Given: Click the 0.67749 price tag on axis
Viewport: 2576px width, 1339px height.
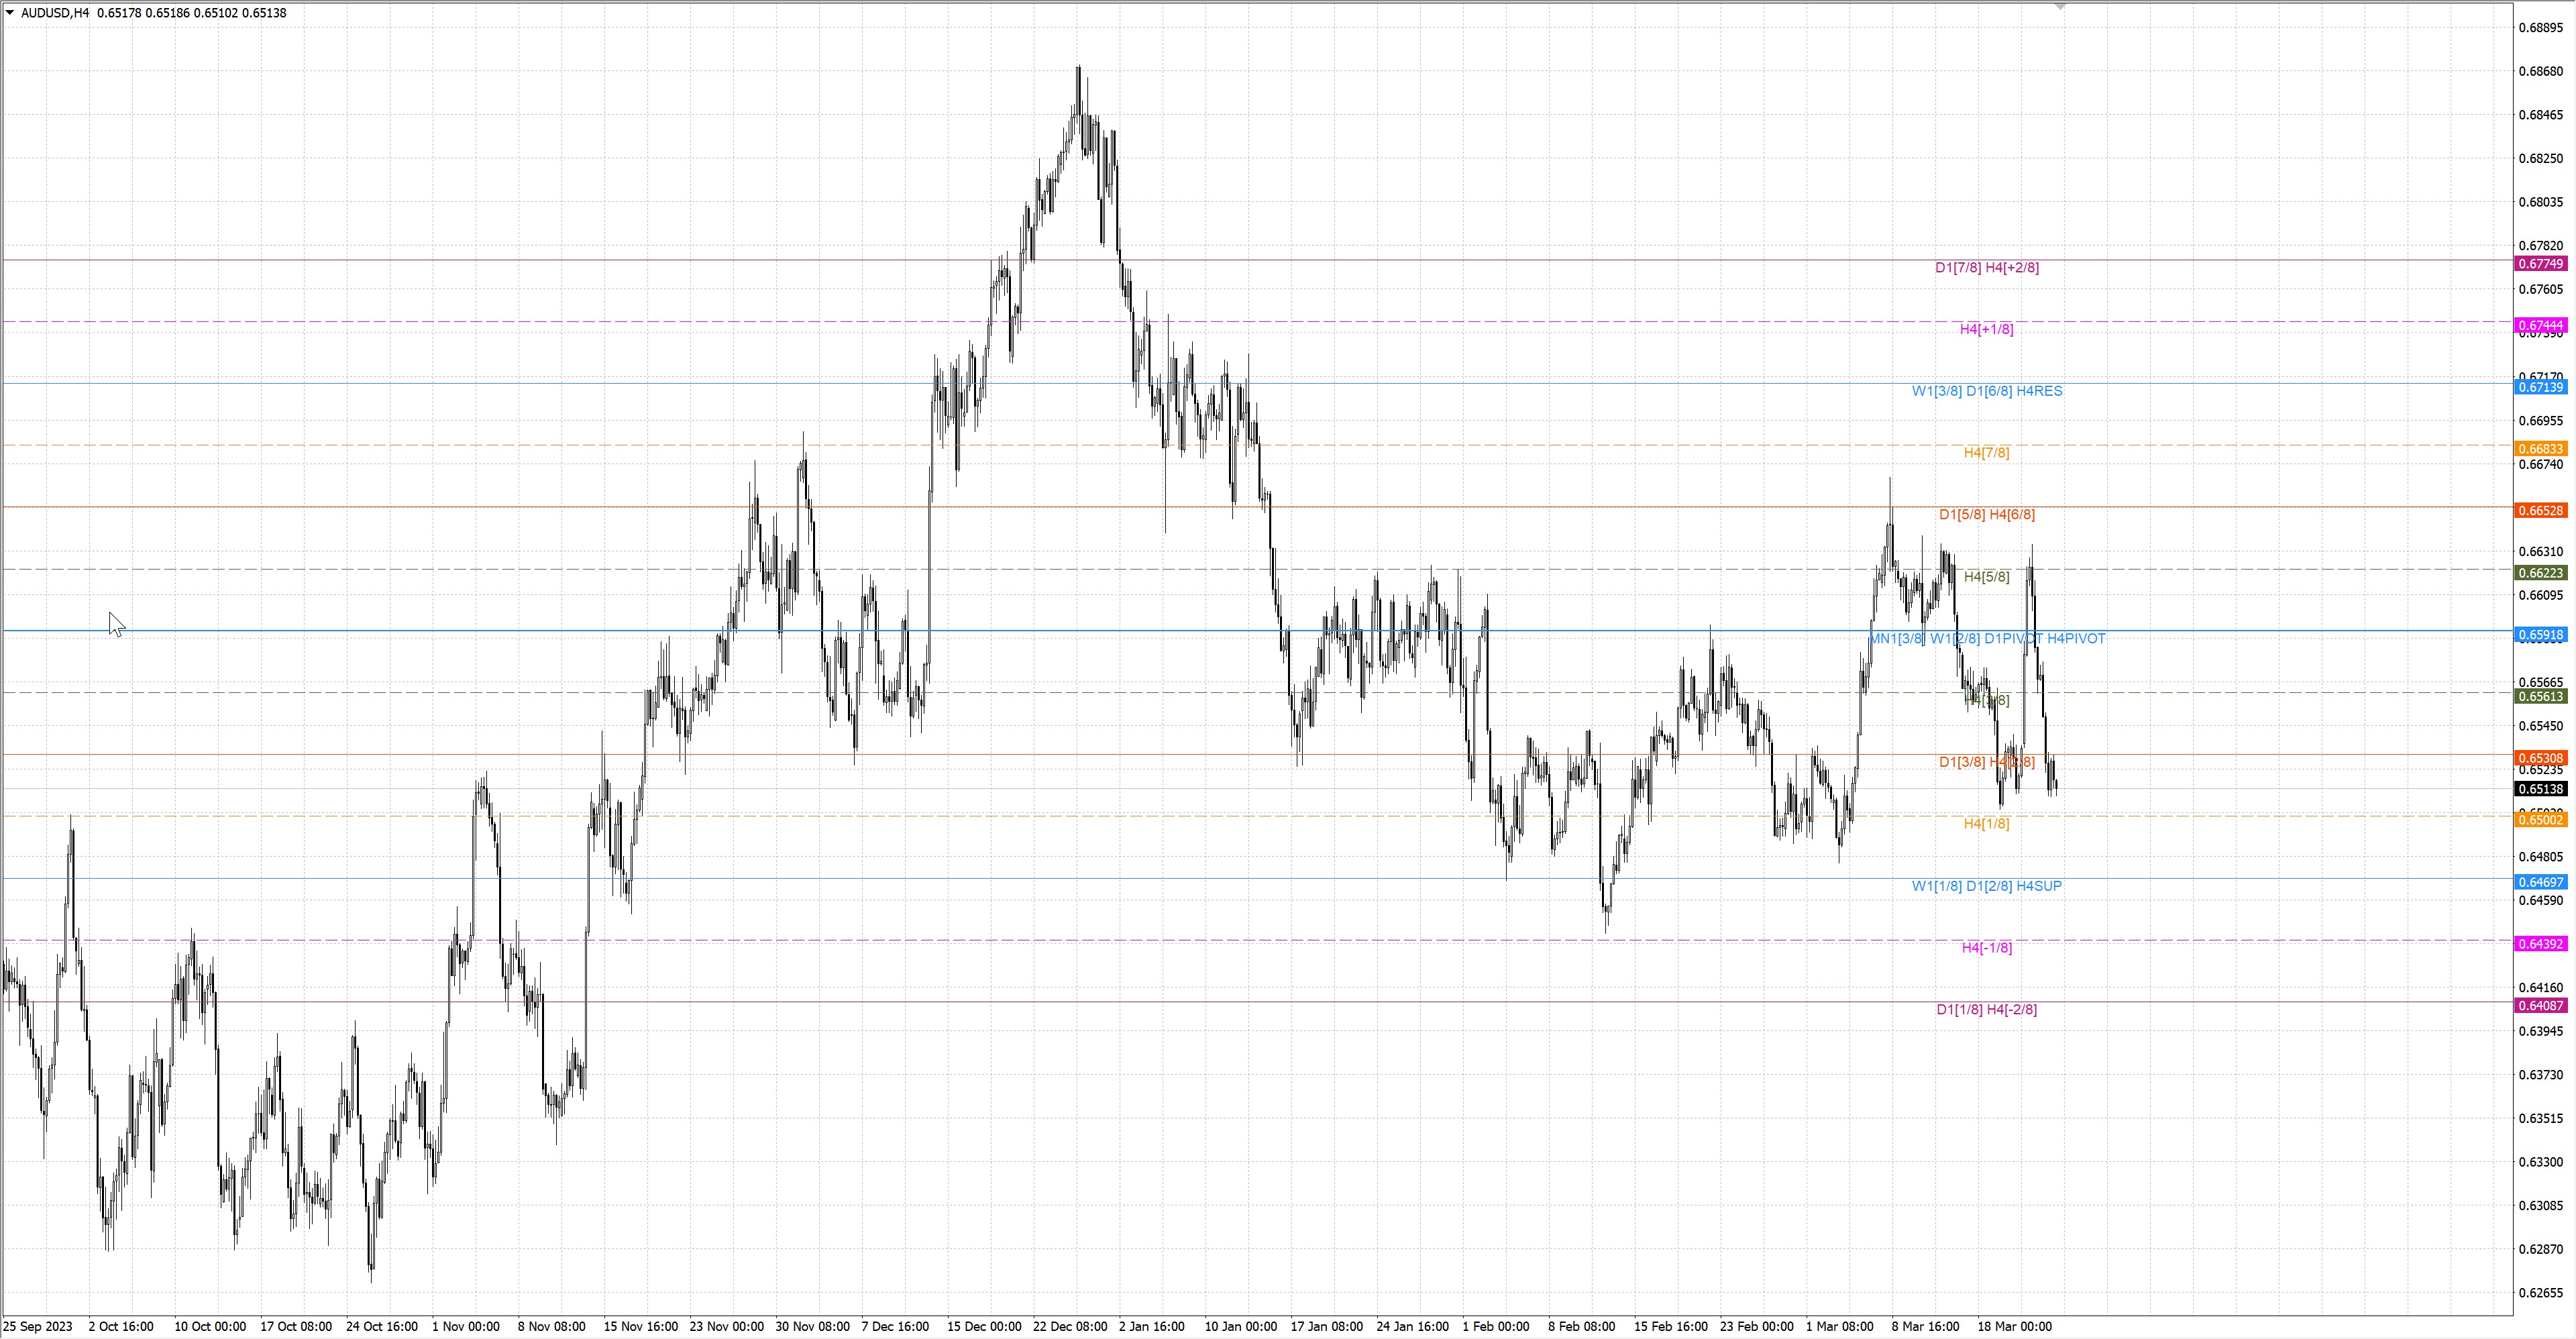Looking at the screenshot, I should (2540, 264).
